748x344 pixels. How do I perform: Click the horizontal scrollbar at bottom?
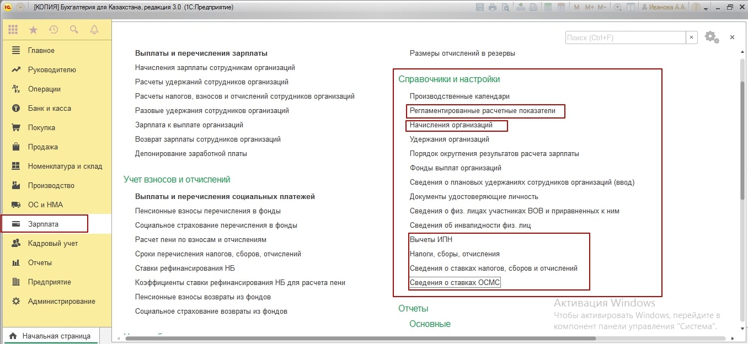(359, 338)
